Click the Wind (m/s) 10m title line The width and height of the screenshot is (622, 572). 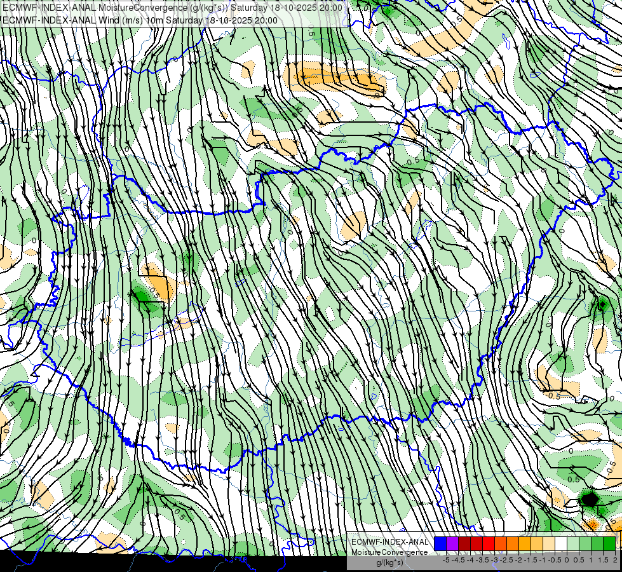[140, 20]
